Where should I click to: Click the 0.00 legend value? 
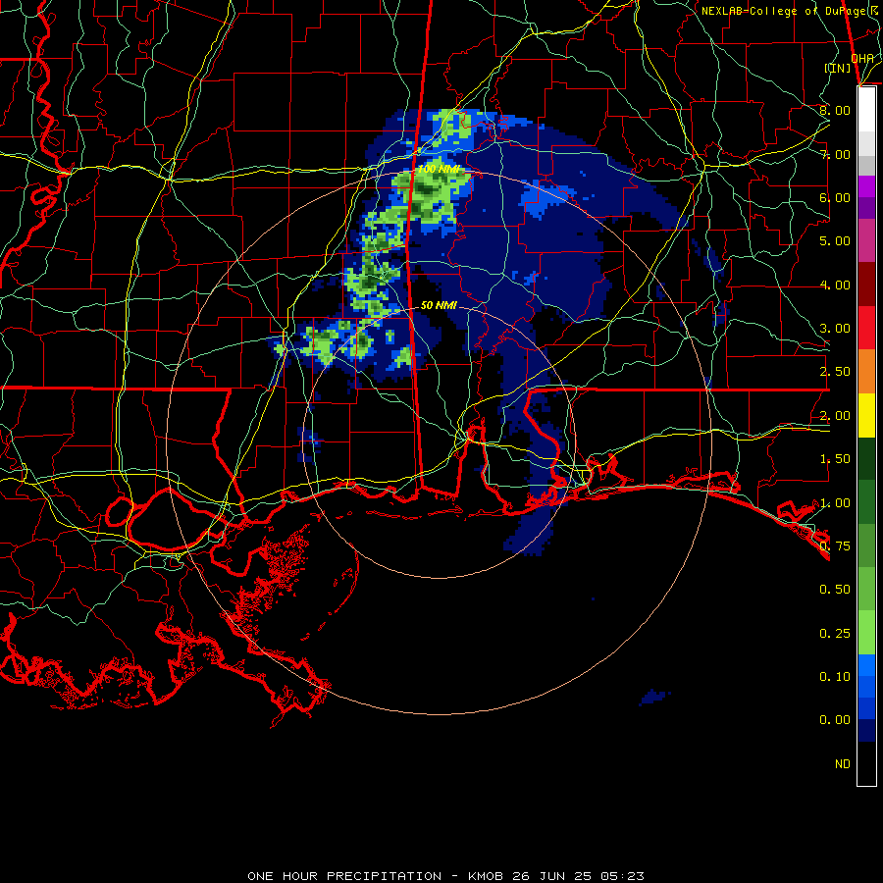tap(835, 720)
